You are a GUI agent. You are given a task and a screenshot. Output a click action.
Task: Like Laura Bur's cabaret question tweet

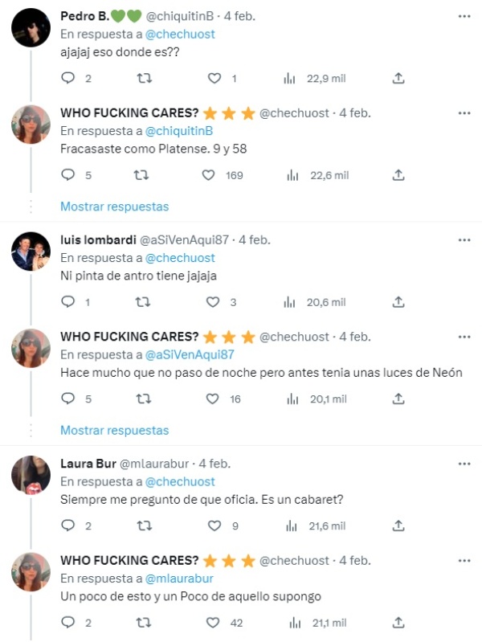click(213, 525)
